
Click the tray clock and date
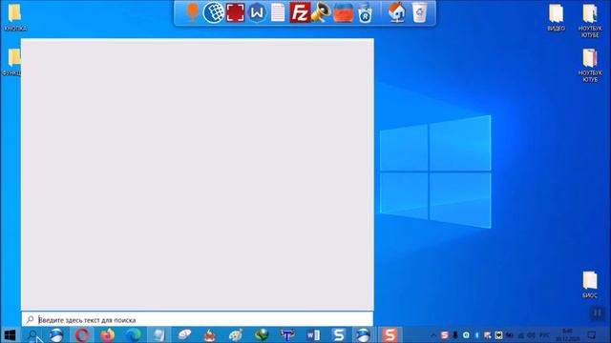coord(568,334)
